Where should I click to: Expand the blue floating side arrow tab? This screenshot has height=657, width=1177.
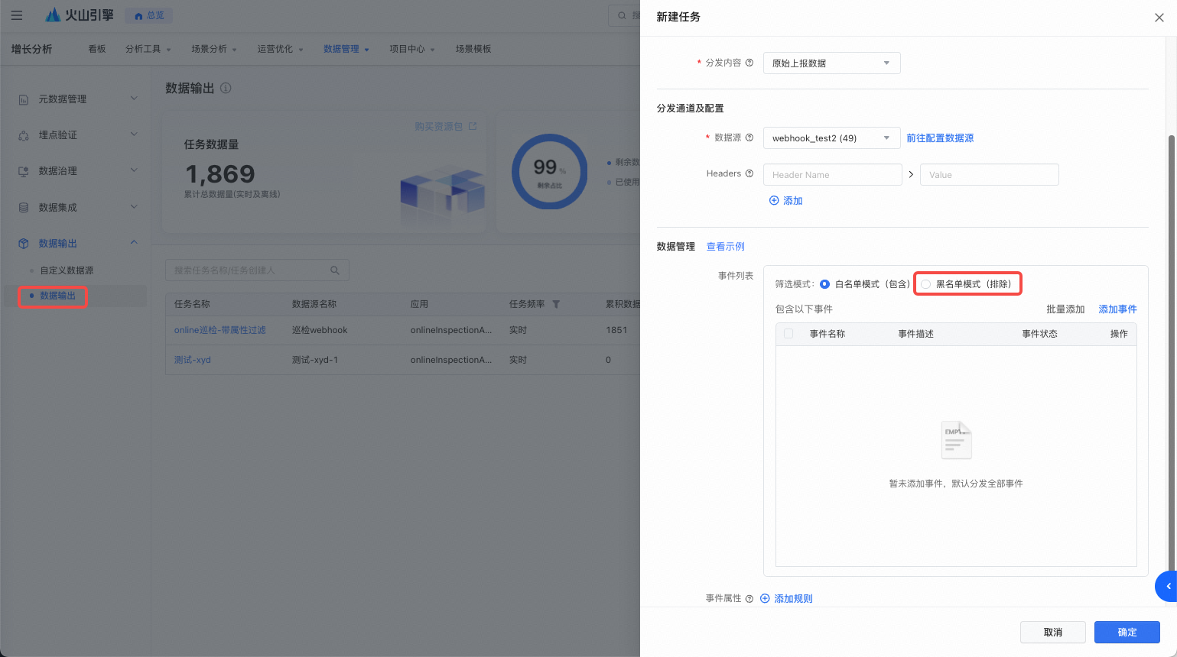coord(1166,586)
